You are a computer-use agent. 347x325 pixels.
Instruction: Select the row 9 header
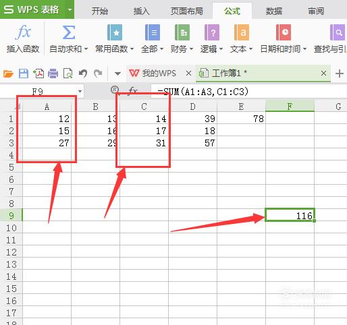point(11,216)
